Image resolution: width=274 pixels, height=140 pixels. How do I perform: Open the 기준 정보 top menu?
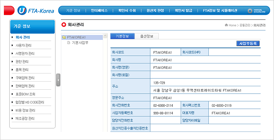[x=73, y=10]
